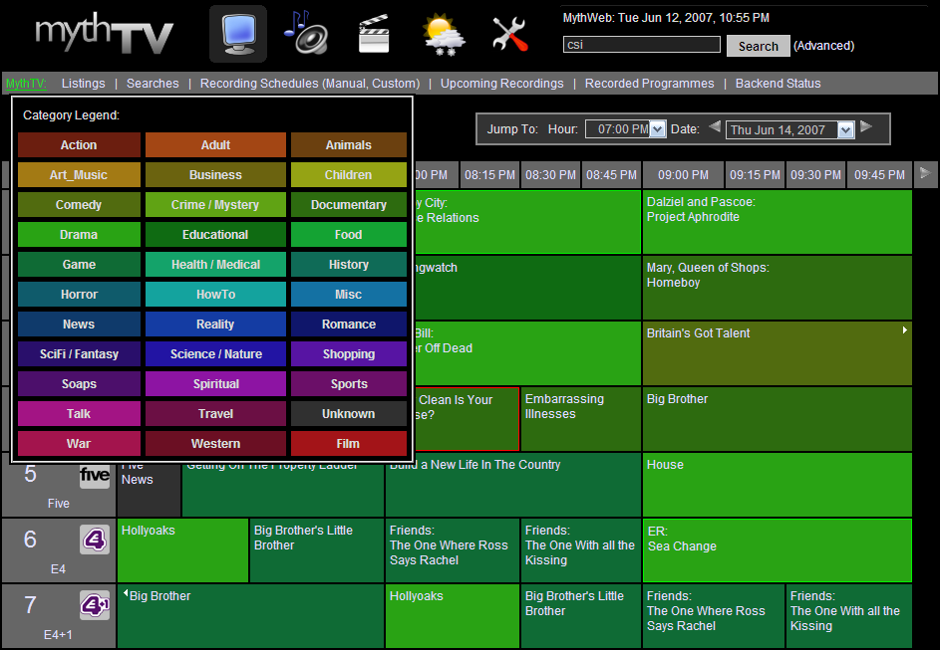The image size is (940, 650).
Task: Select the SciFi / Fantasy category swatch
Action: click(x=79, y=353)
